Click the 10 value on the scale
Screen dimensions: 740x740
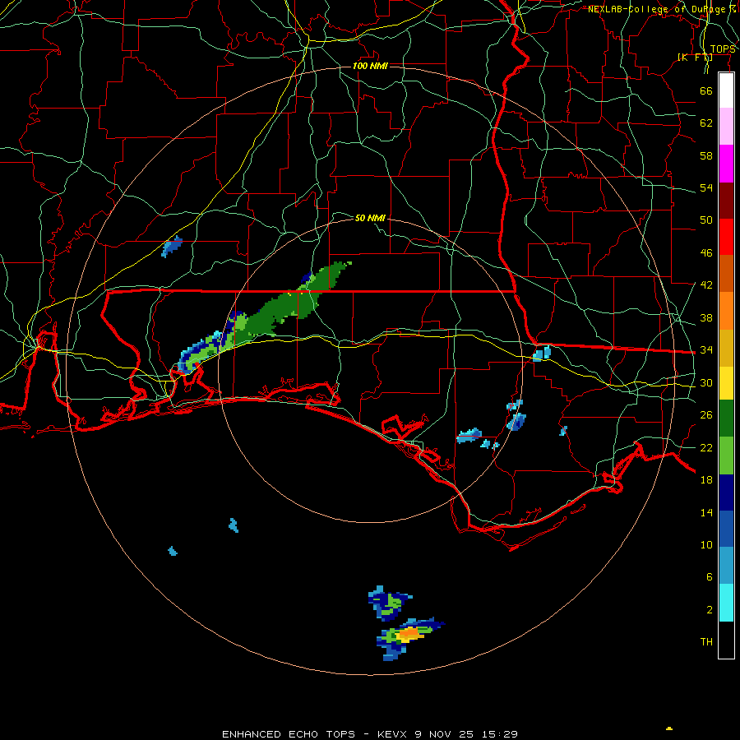tap(706, 544)
